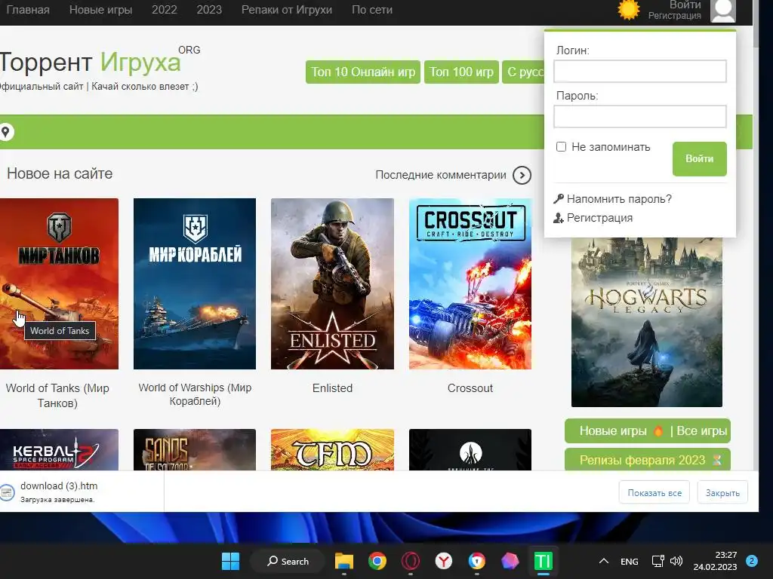Screen dimensions: 773x579
Task: Click download (3).htm file icon
Action: click(8, 492)
